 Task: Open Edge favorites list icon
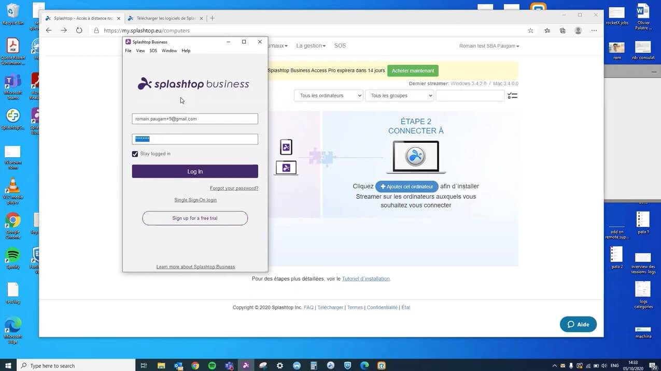[547, 31]
